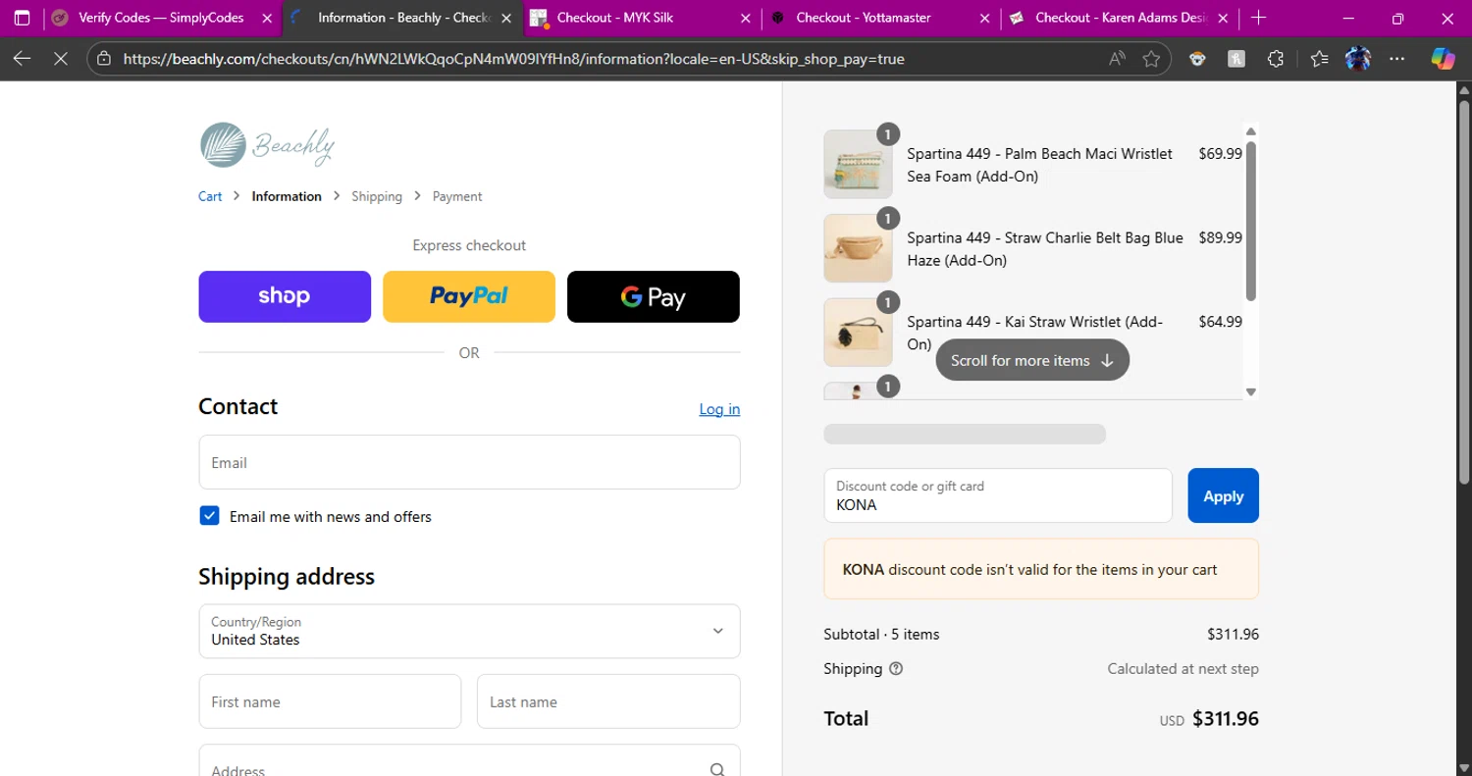Screen dimensions: 1472x776
Task: Add this page to favorites star
Action: coord(1151,59)
